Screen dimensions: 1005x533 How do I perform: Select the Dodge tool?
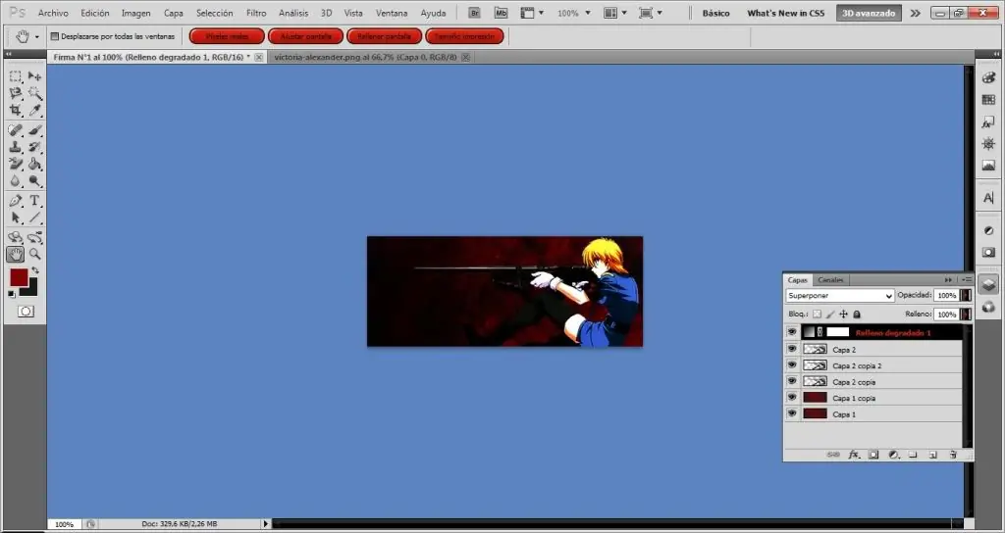pyautogui.click(x=34, y=181)
